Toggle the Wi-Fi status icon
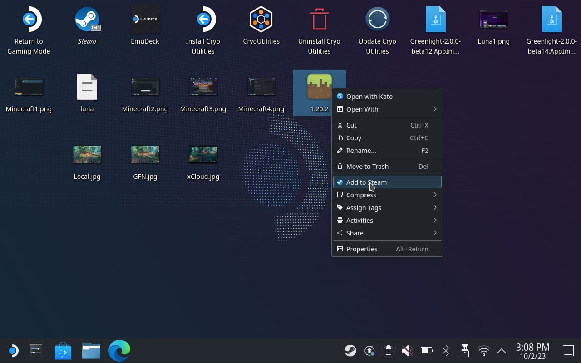 (483, 350)
